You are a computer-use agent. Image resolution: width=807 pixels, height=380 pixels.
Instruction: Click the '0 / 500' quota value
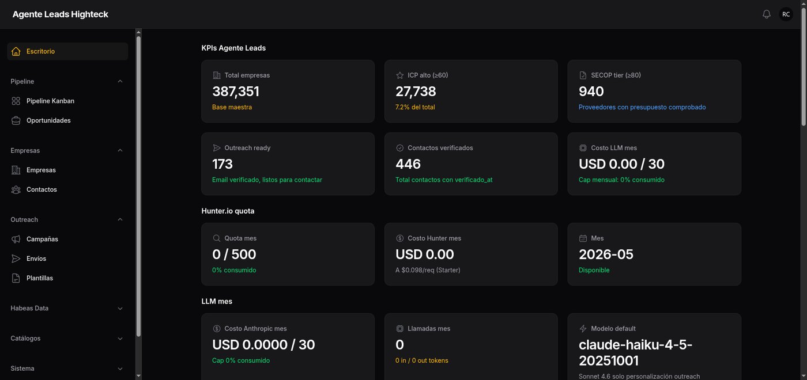coord(234,254)
